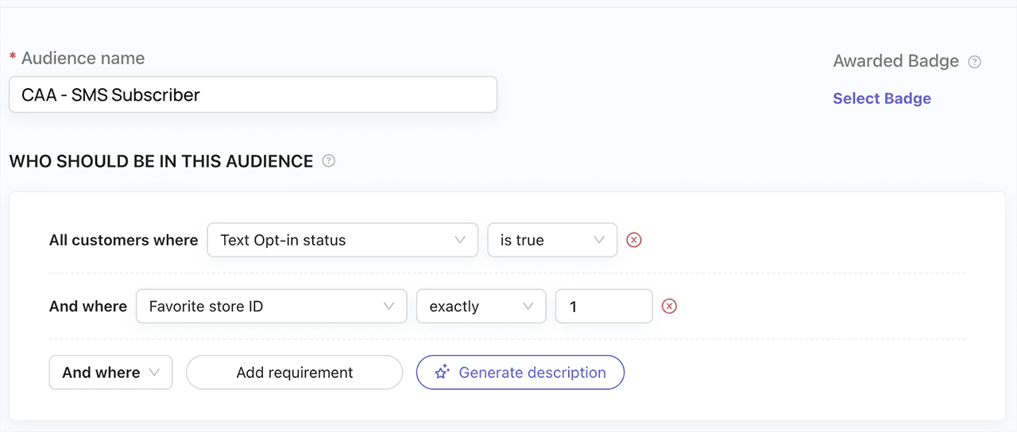
Task: Remove the Text Opt-in status requirement
Action: 633,240
